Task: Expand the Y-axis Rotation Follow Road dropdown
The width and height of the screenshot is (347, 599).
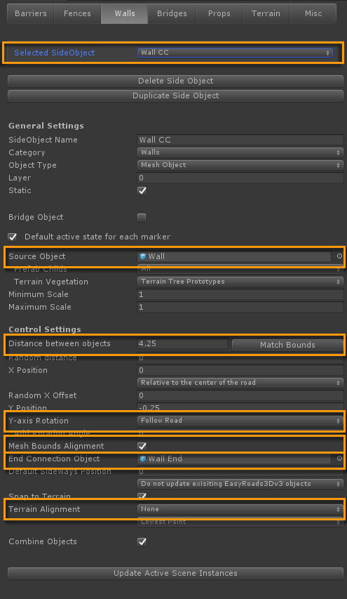Action: point(240,421)
